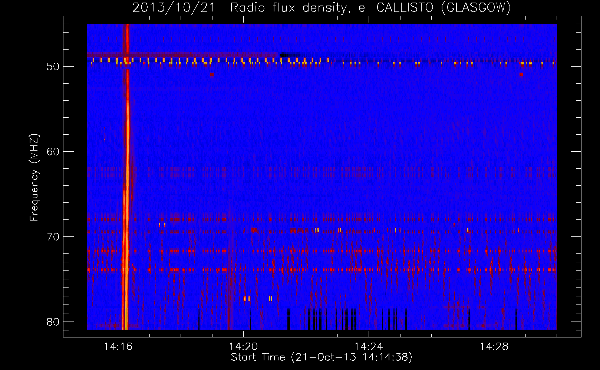Click the plot title mentioning e-CALLISTO (GLASGOW)
The image size is (600, 370).
tap(322, 7)
